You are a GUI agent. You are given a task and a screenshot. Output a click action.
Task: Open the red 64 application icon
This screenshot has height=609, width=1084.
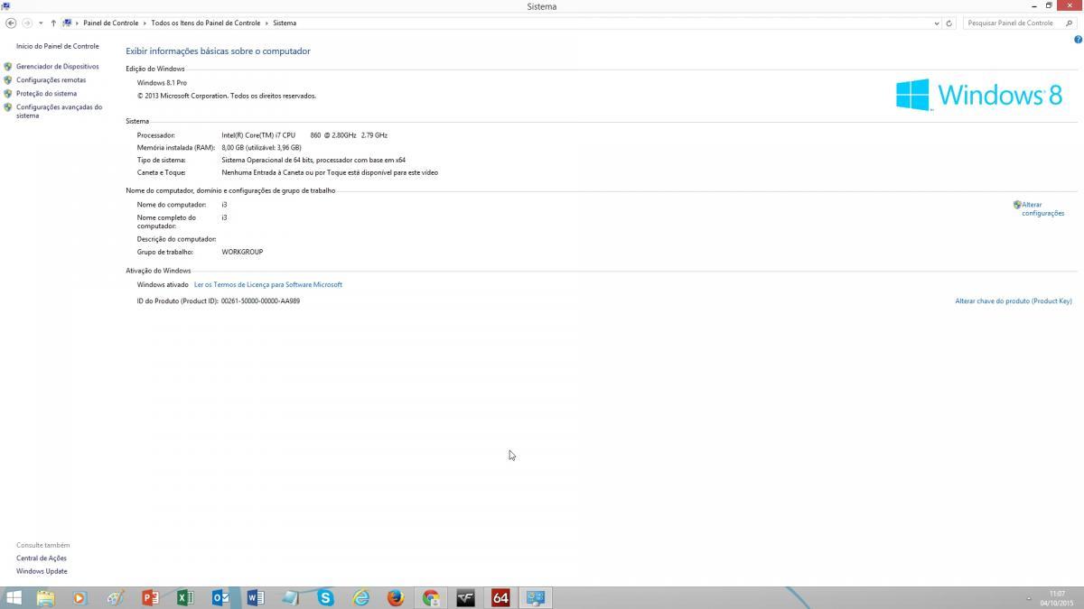coord(500,597)
